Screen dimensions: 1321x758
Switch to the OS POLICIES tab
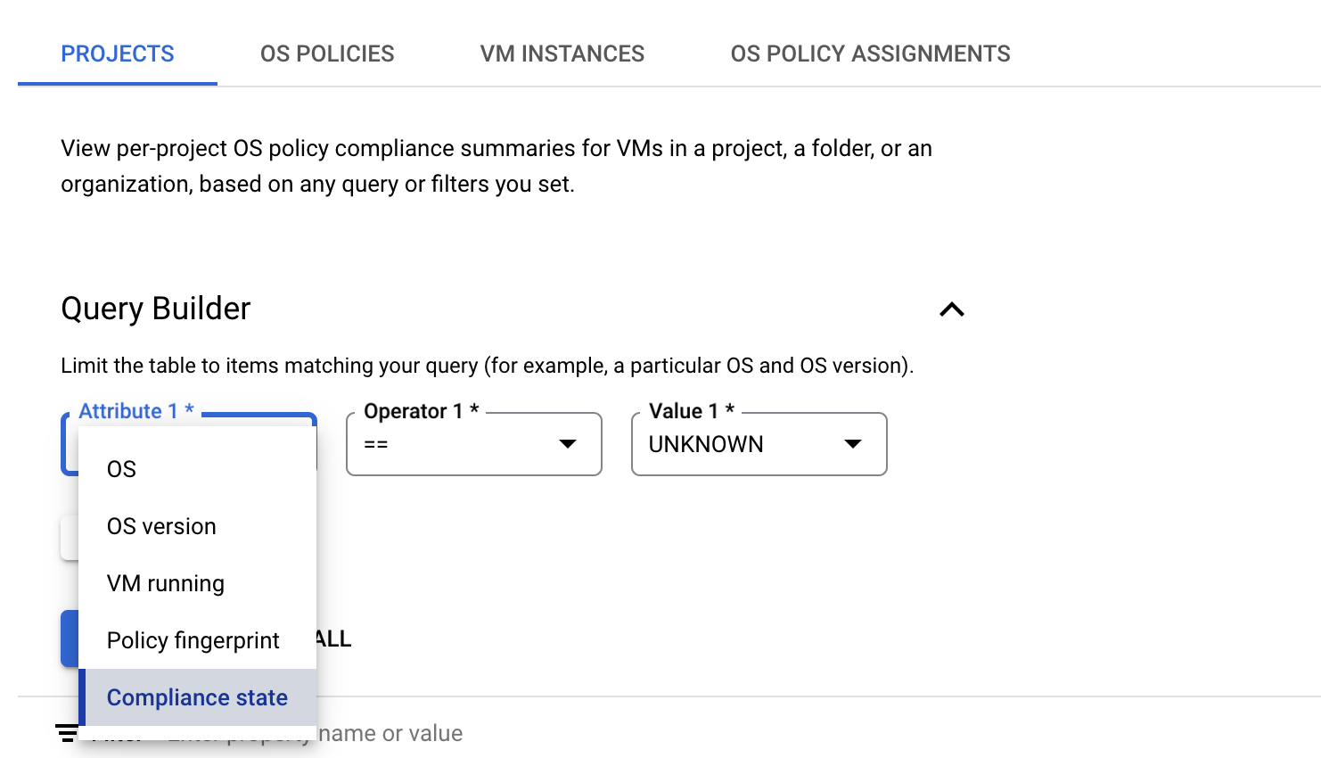point(327,54)
